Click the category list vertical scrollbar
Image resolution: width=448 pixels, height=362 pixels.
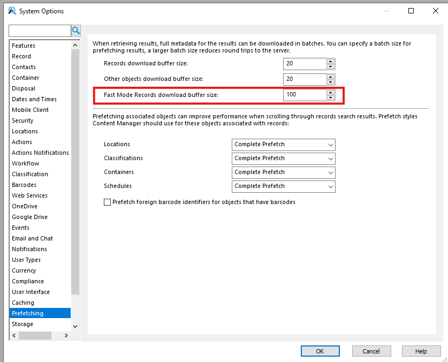(75, 171)
